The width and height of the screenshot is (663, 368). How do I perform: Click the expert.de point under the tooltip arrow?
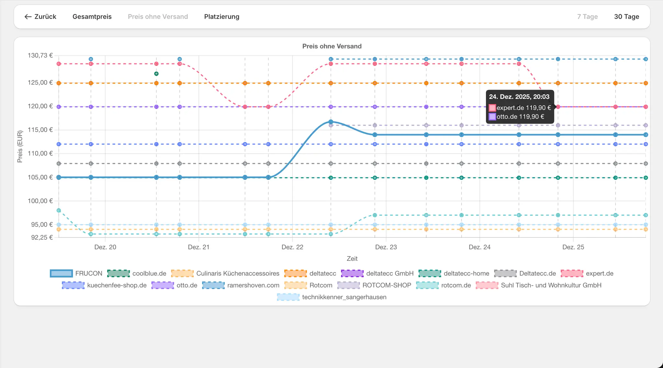[x=558, y=107]
